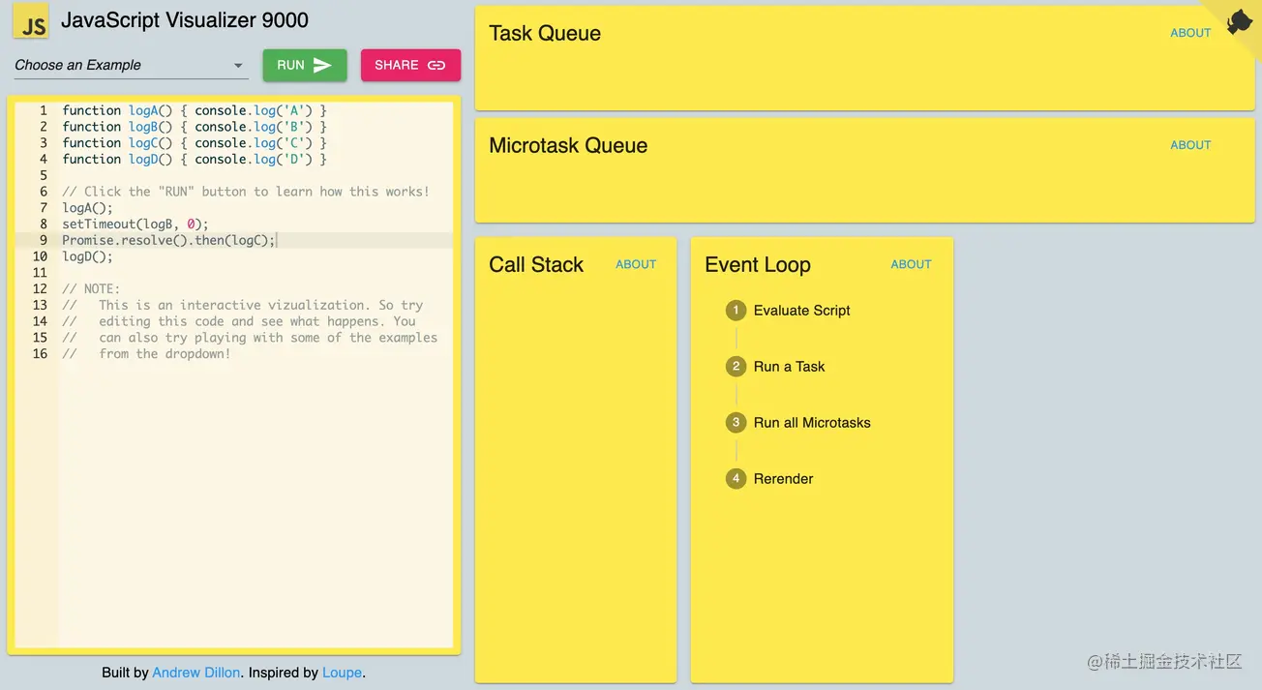Place cursor on the 'logD();' call line

pos(88,256)
